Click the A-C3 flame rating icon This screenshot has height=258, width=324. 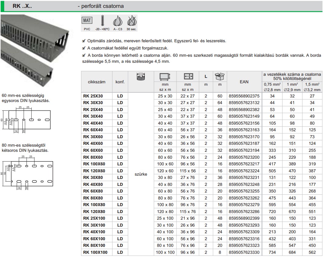pyautogui.click(x=117, y=22)
